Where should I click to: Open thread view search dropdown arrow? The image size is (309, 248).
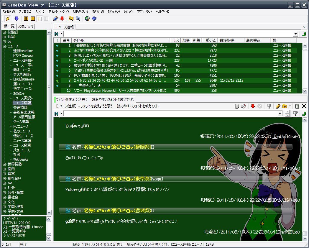[x=280, y=113]
